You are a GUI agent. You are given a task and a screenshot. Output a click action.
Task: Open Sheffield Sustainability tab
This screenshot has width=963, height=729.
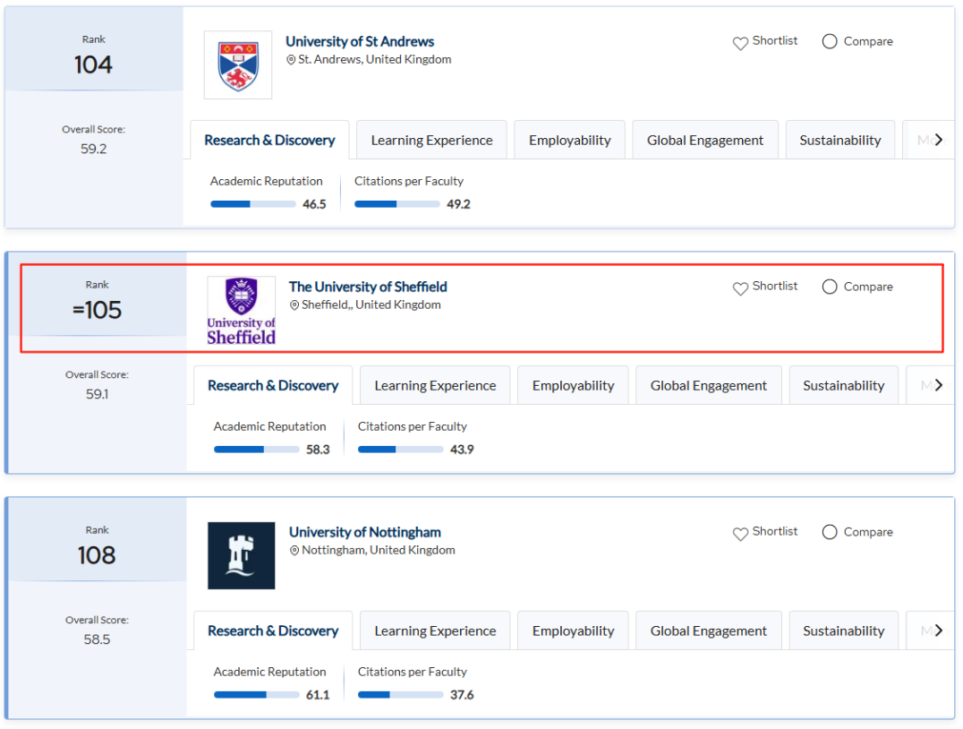click(844, 385)
